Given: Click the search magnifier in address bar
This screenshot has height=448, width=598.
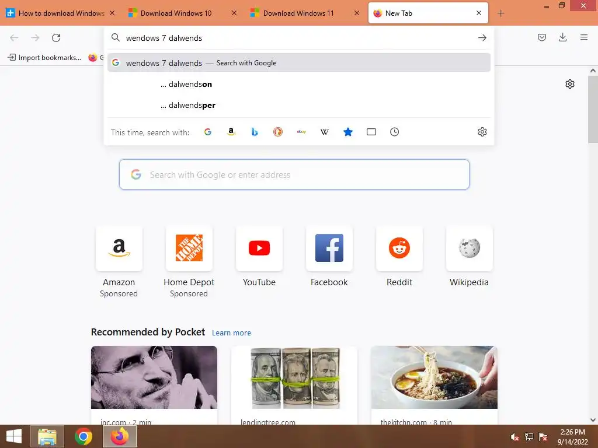Looking at the screenshot, I should (115, 38).
